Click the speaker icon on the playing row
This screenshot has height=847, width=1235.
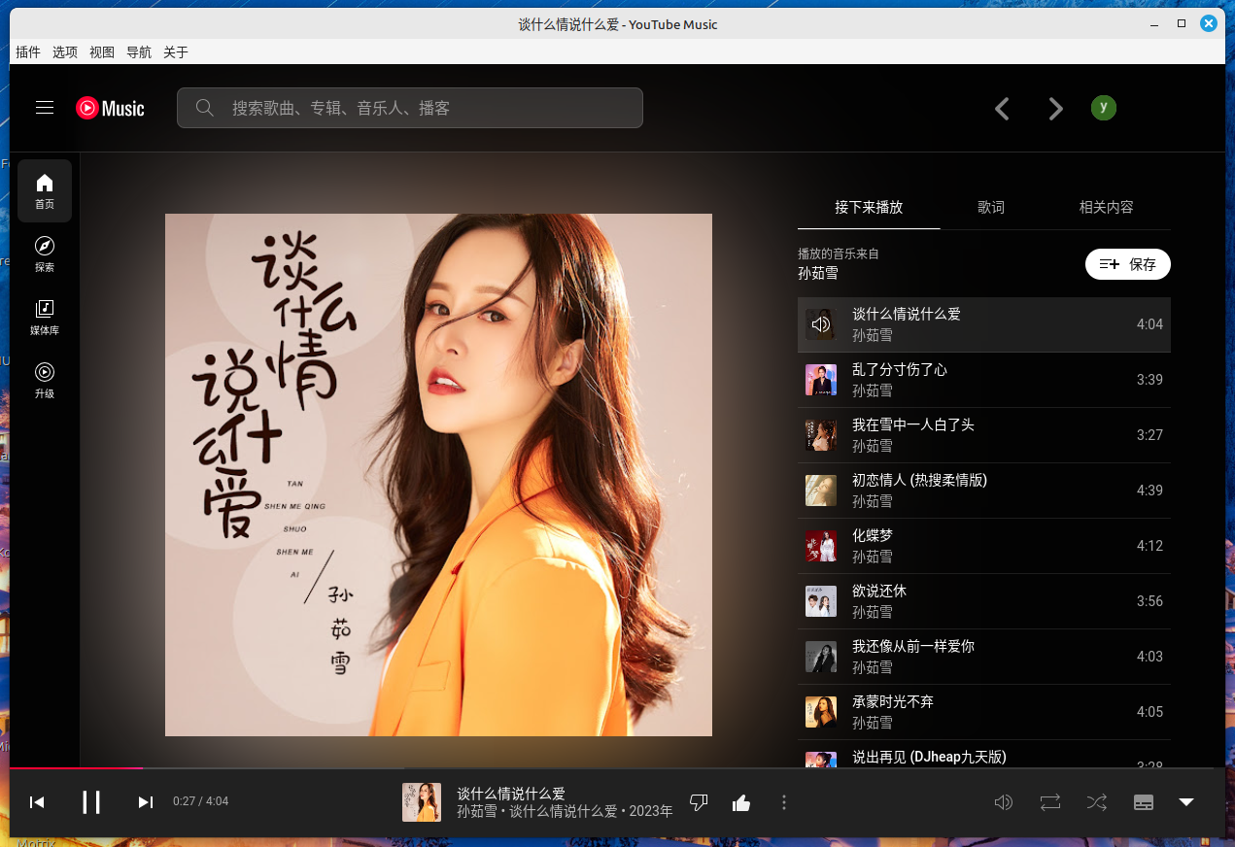[821, 324]
